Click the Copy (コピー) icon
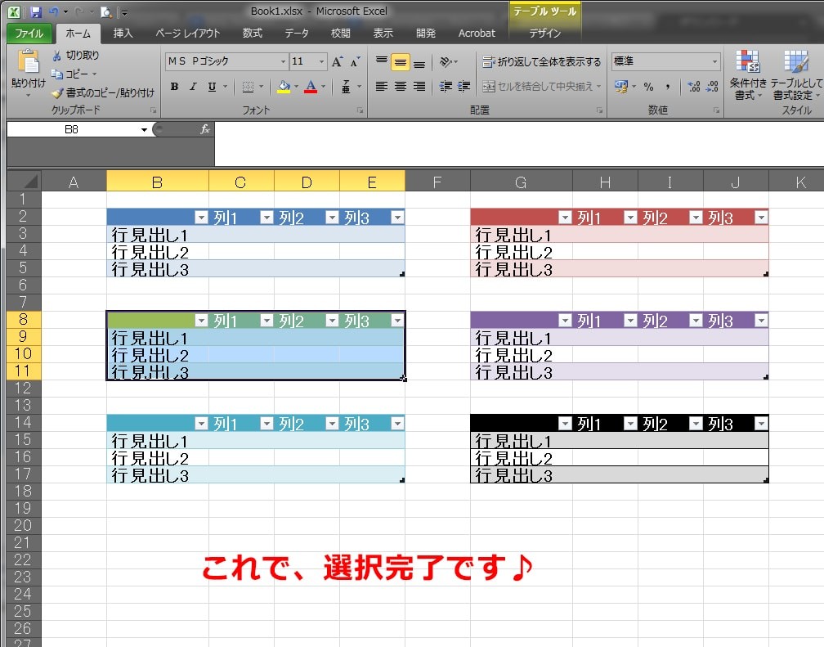 (x=56, y=74)
